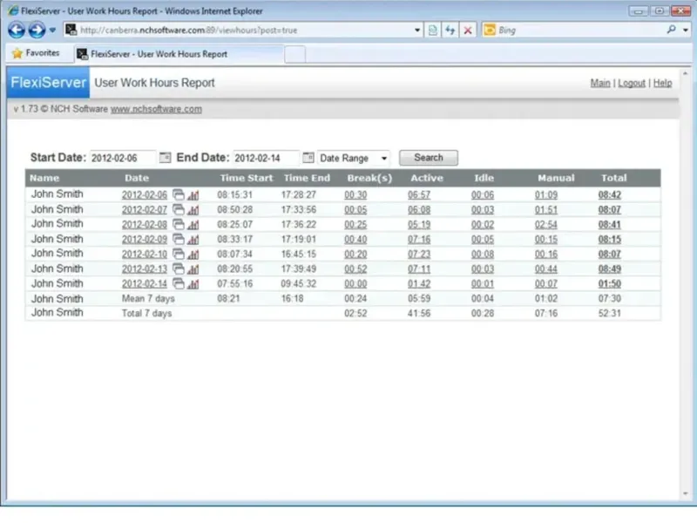Open active time 06:08 link
Image resolution: width=697 pixels, height=523 pixels.
[419, 210]
